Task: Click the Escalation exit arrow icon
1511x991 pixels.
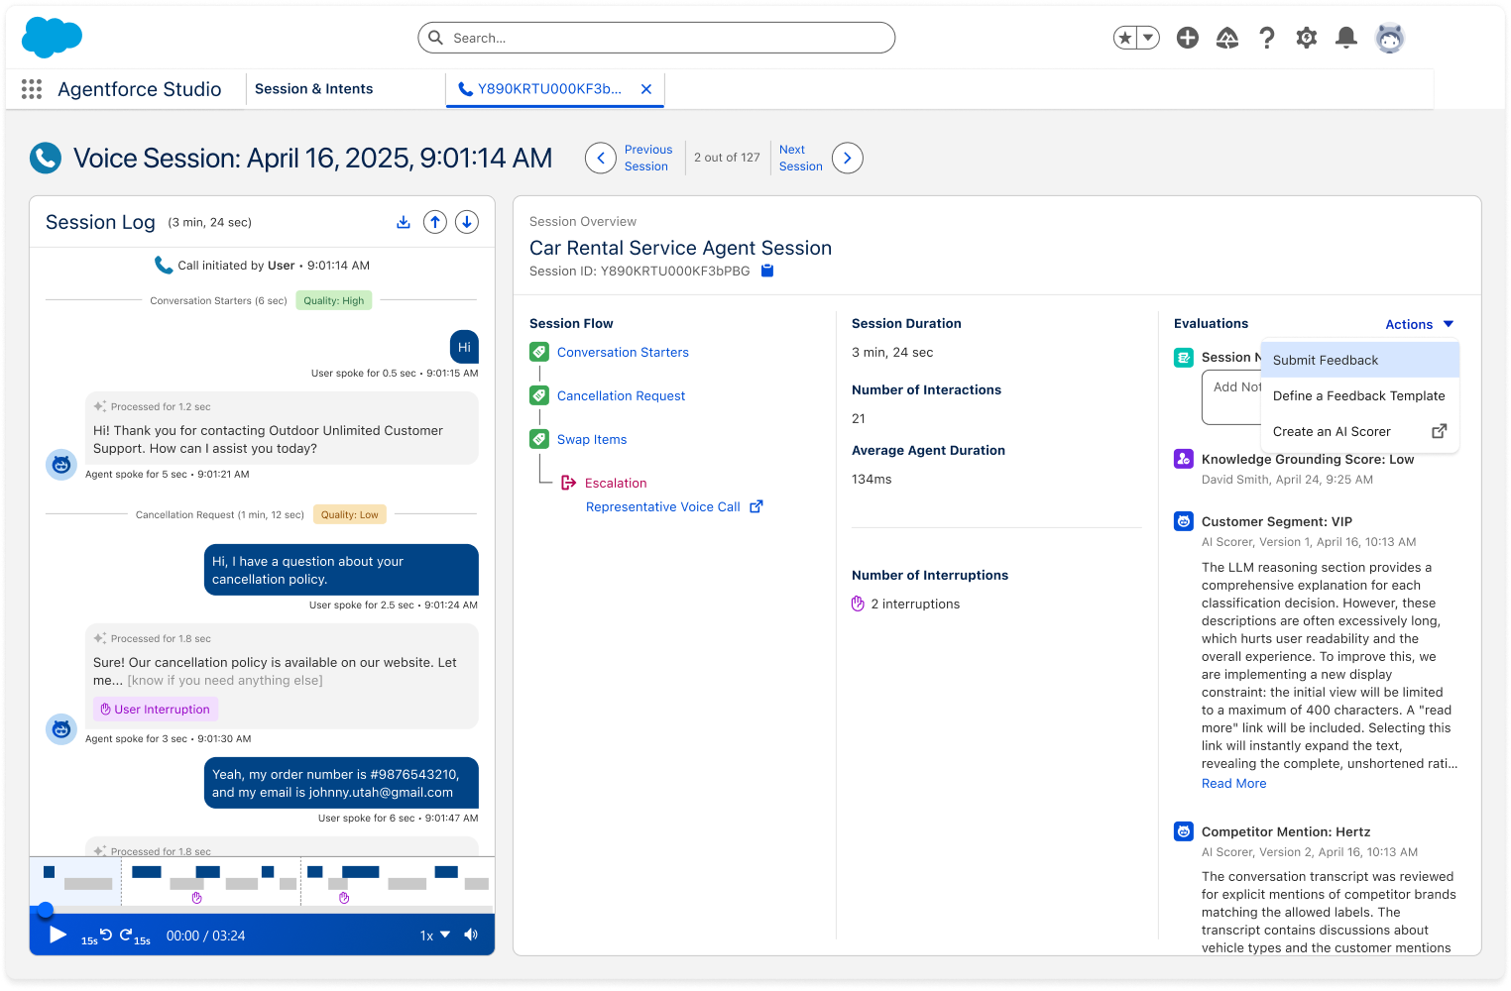Action: click(x=569, y=483)
